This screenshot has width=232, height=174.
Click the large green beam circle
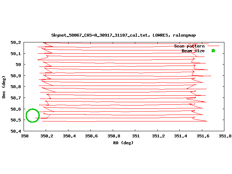pos(33,116)
